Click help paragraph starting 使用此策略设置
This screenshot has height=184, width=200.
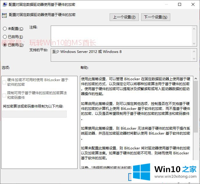(x=136, y=86)
